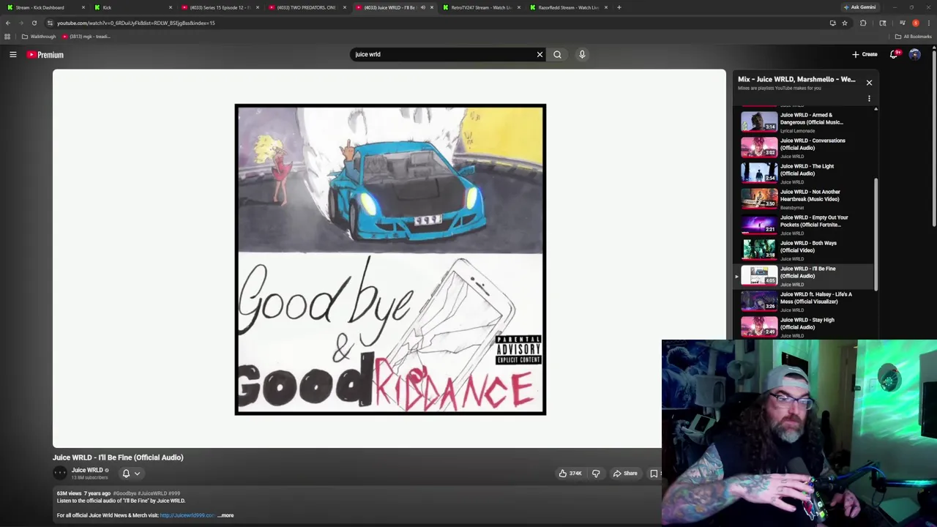Viewport: 937px width, 527px height.
Task: Clear the search box text
Action: (540, 54)
